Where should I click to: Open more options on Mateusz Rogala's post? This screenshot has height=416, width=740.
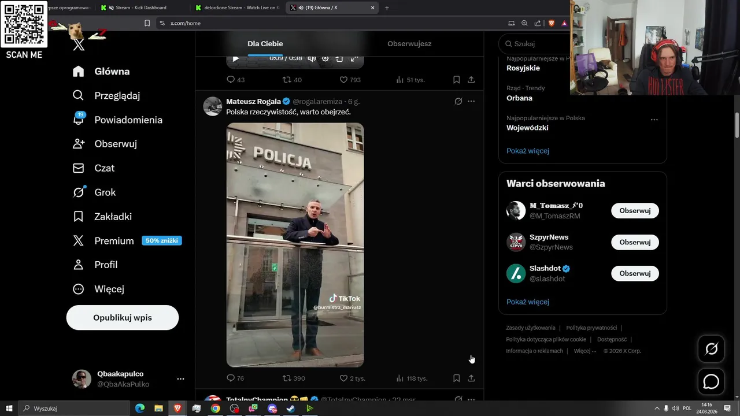coord(471,101)
